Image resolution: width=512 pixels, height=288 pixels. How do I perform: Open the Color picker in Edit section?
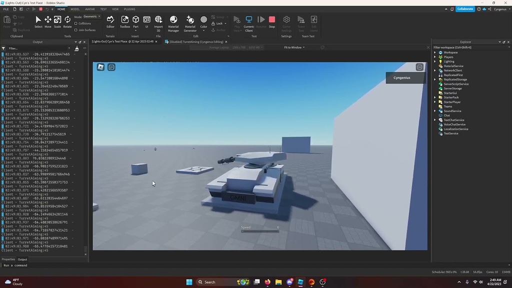coord(203,21)
